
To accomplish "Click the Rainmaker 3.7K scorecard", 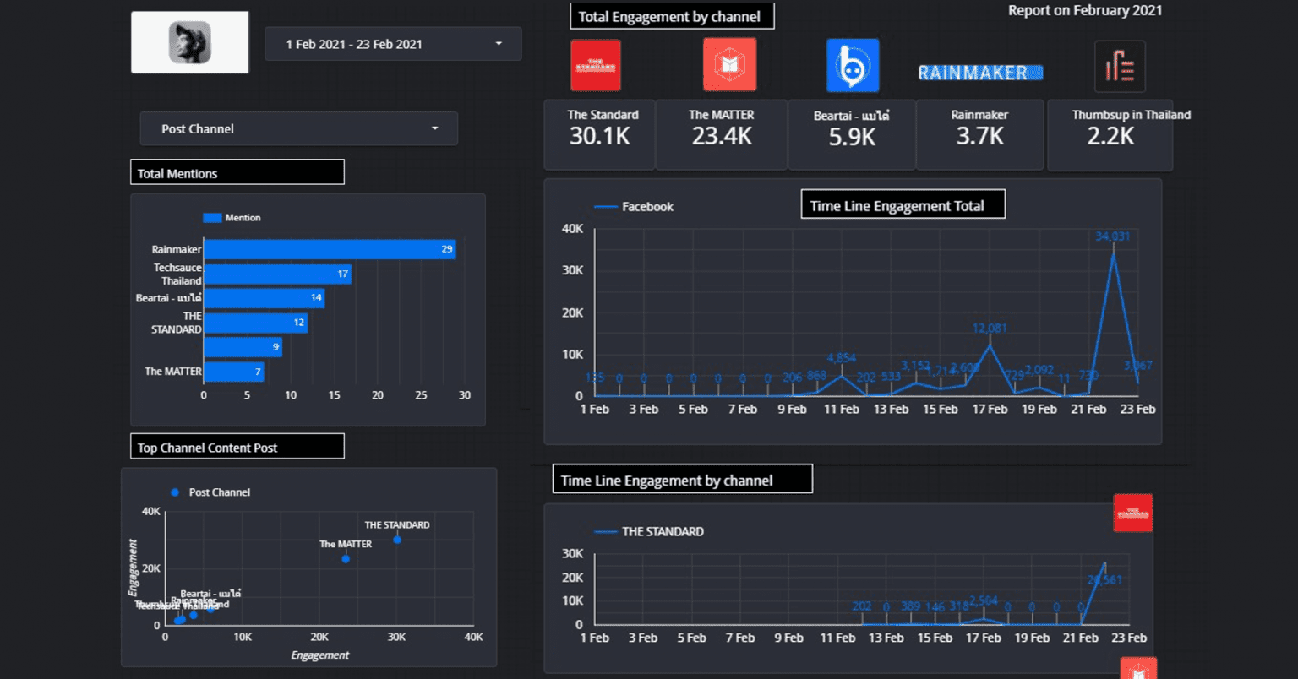I will click(980, 135).
